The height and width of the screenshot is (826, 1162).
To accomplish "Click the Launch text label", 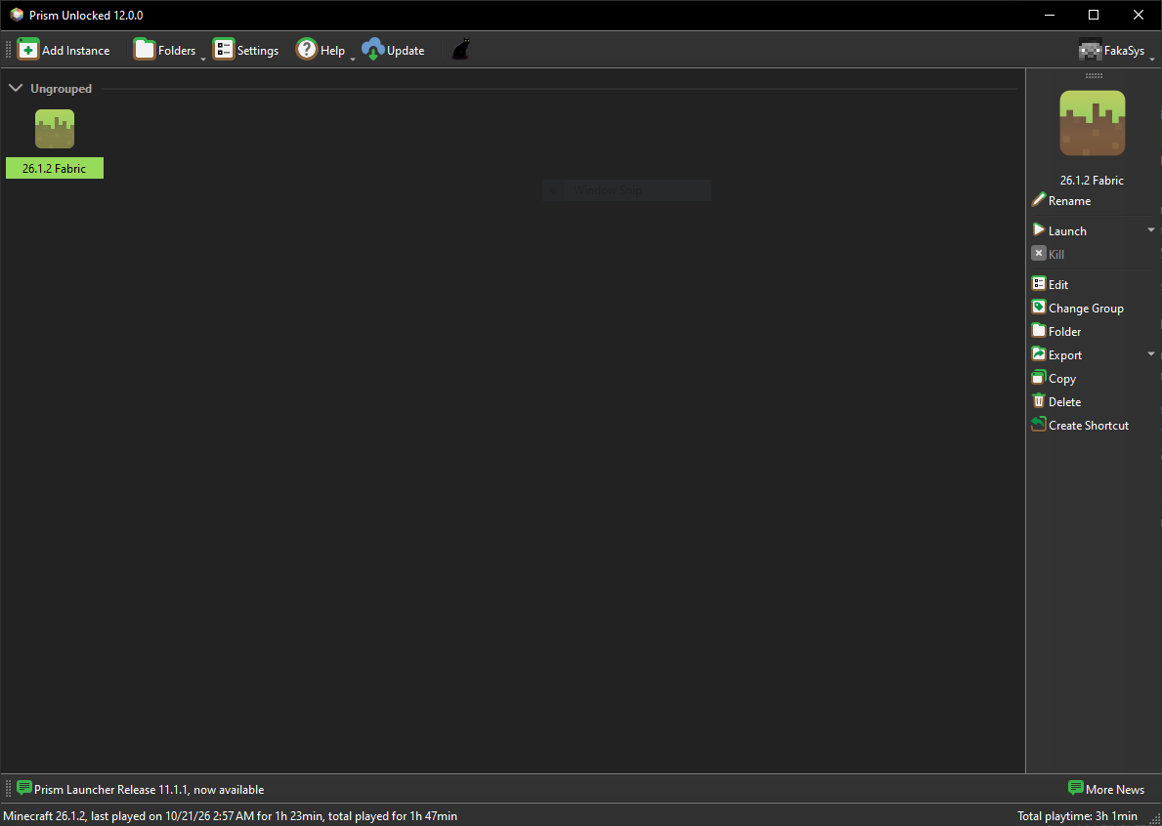I will (x=1067, y=231).
